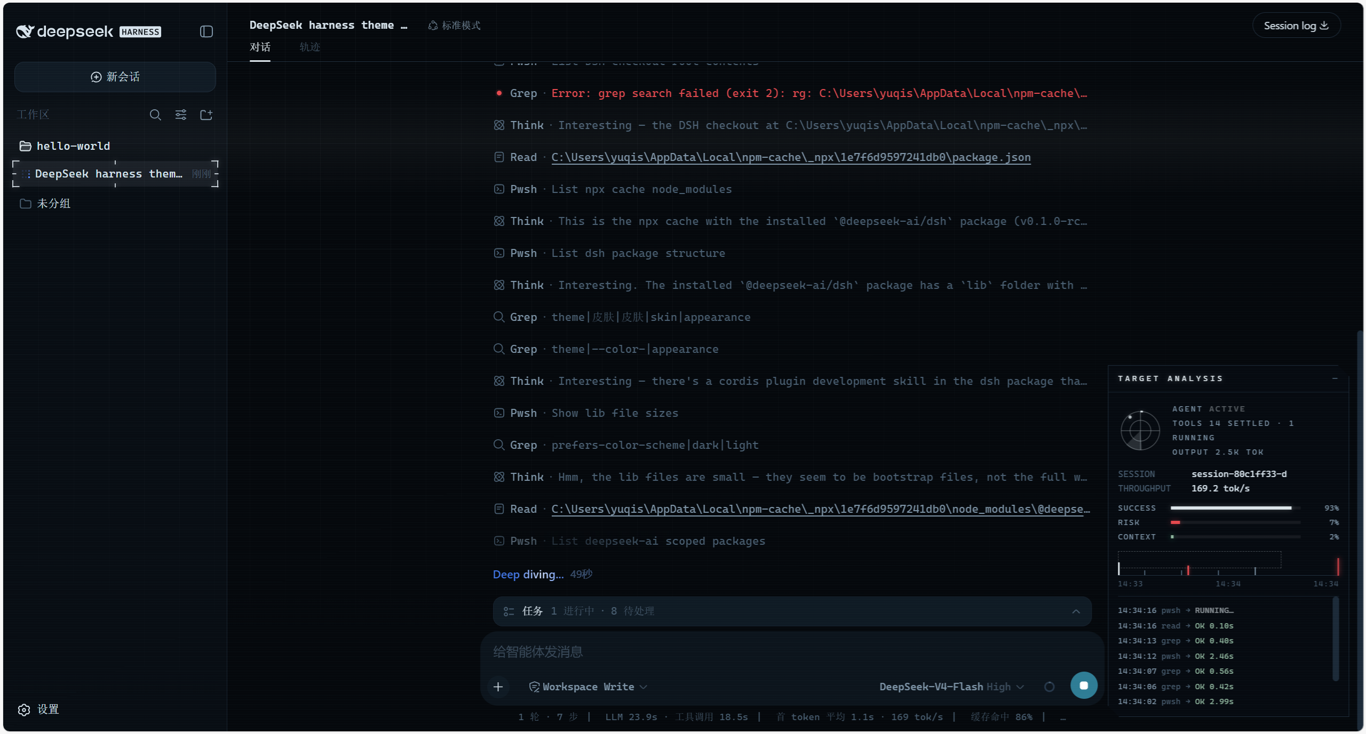Click ellipsis at end of status bar
Image resolution: width=1366 pixels, height=734 pixels.
[1063, 718]
